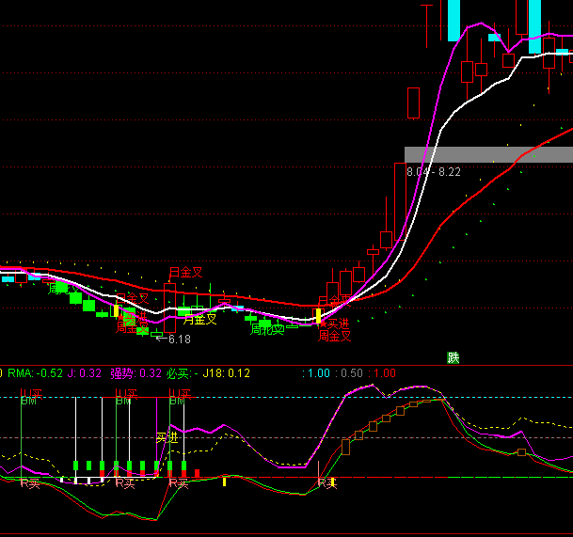Click the J18: 0.12 indicator value
573x537 pixels.
pos(225,373)
